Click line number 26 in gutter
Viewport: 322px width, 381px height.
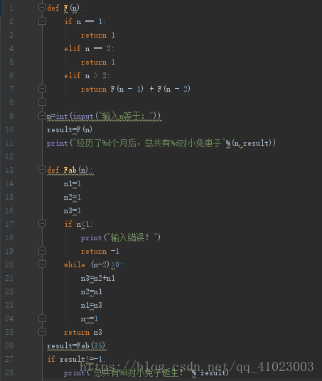click(9, 345)
